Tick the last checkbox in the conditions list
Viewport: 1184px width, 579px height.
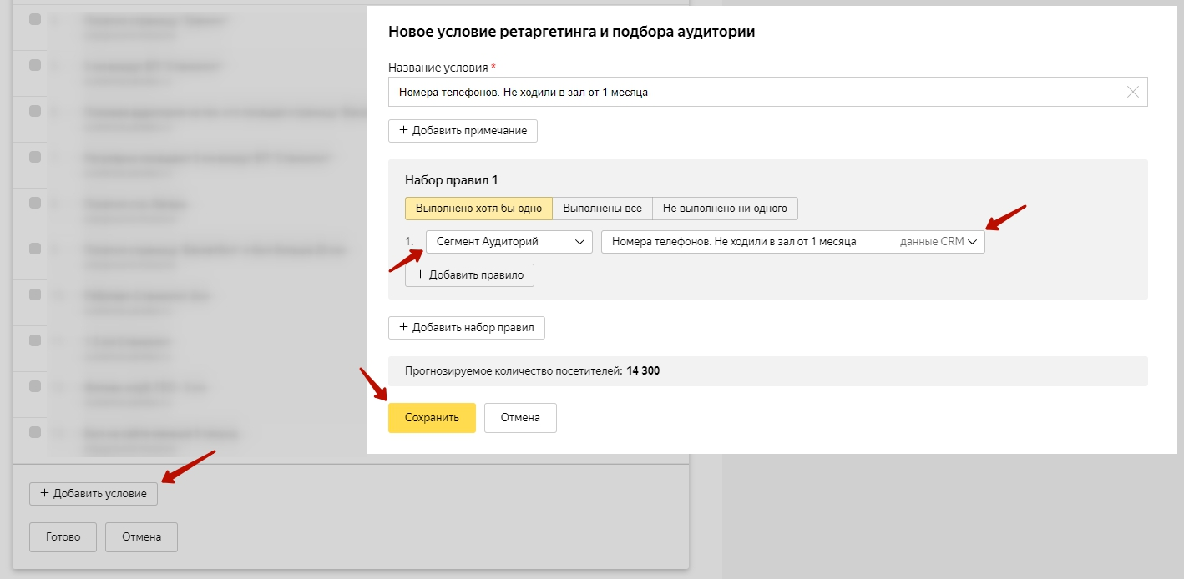coord(35,432)
